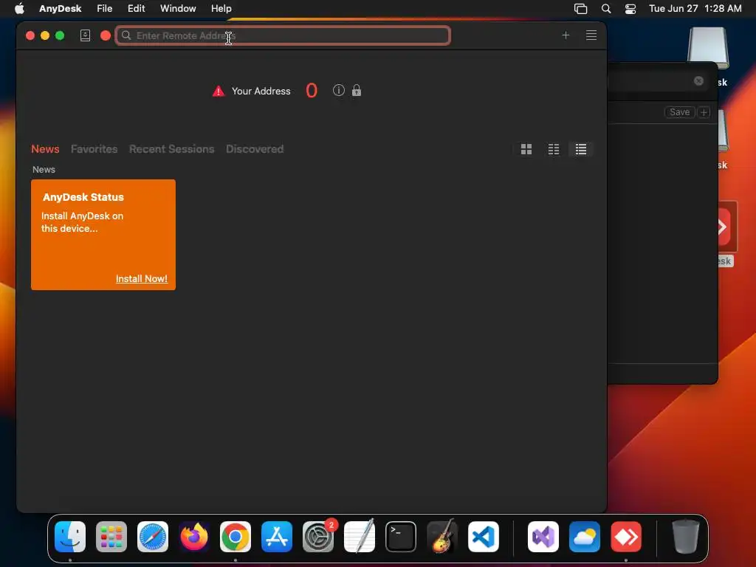Image resolution: width=756 pixels, height=567 pixels.
Task: Open the Edit menu
Action: pos(136,9)
